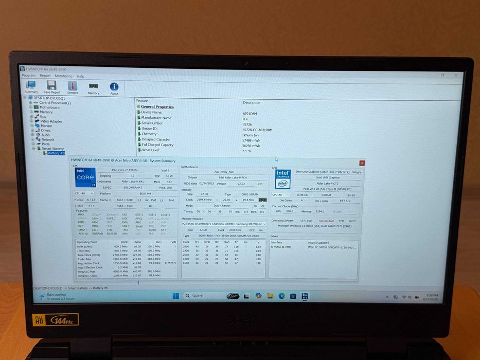Open the Summary toolbar icon
480x360 pixels.
tap(31, 86)
